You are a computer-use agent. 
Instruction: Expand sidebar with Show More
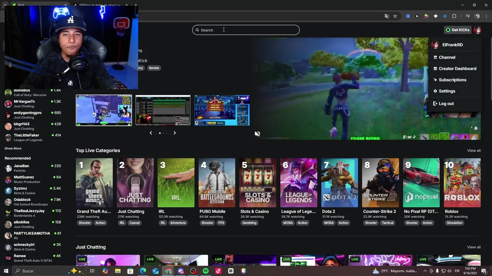tap(13, 148)
